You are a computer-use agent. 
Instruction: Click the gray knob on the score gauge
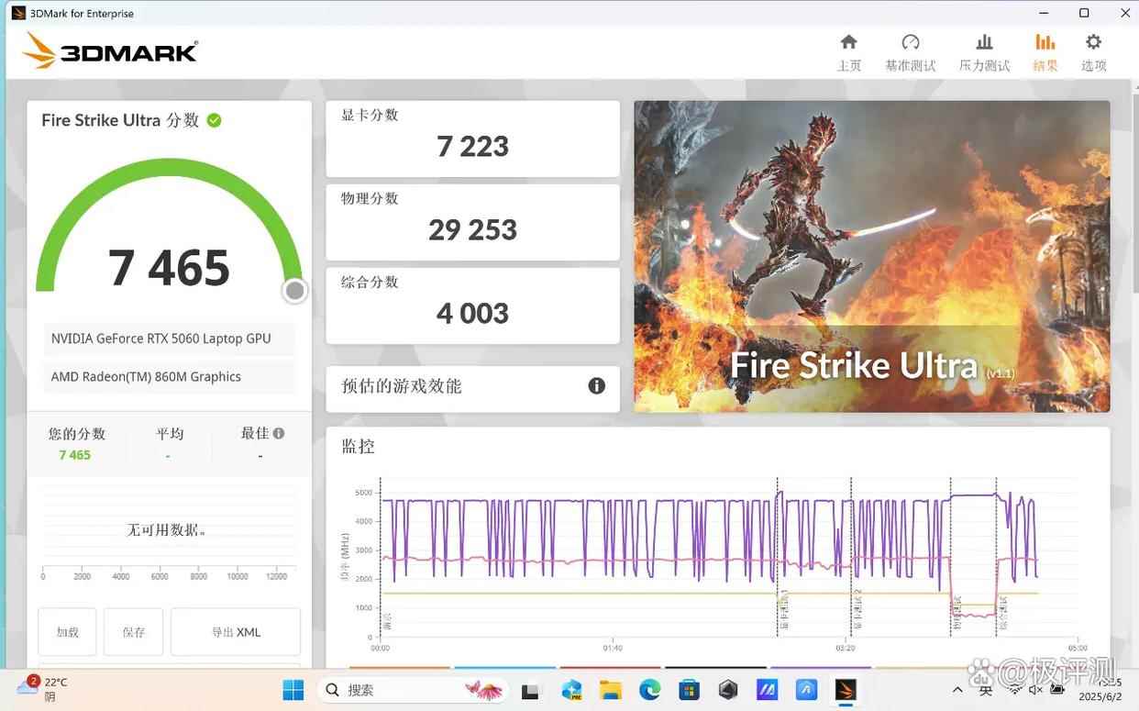click(294, 291)
